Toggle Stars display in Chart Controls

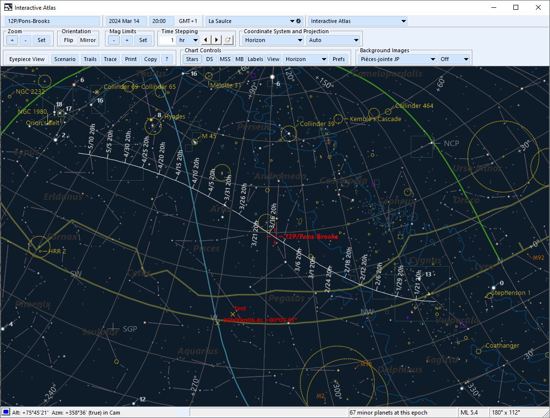click(192, 59)
